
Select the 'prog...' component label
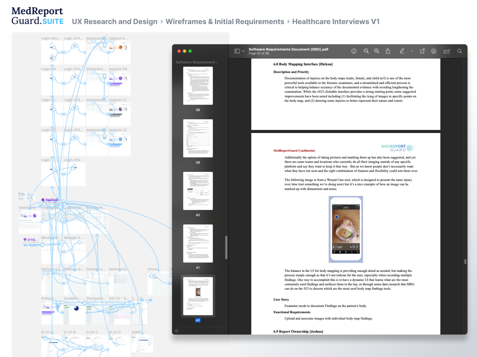[x=31, y=239]
